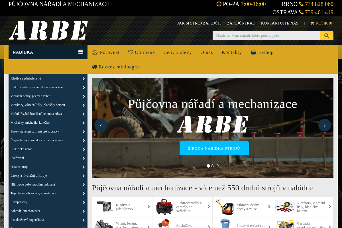Open Porovnat menu item

106,52
